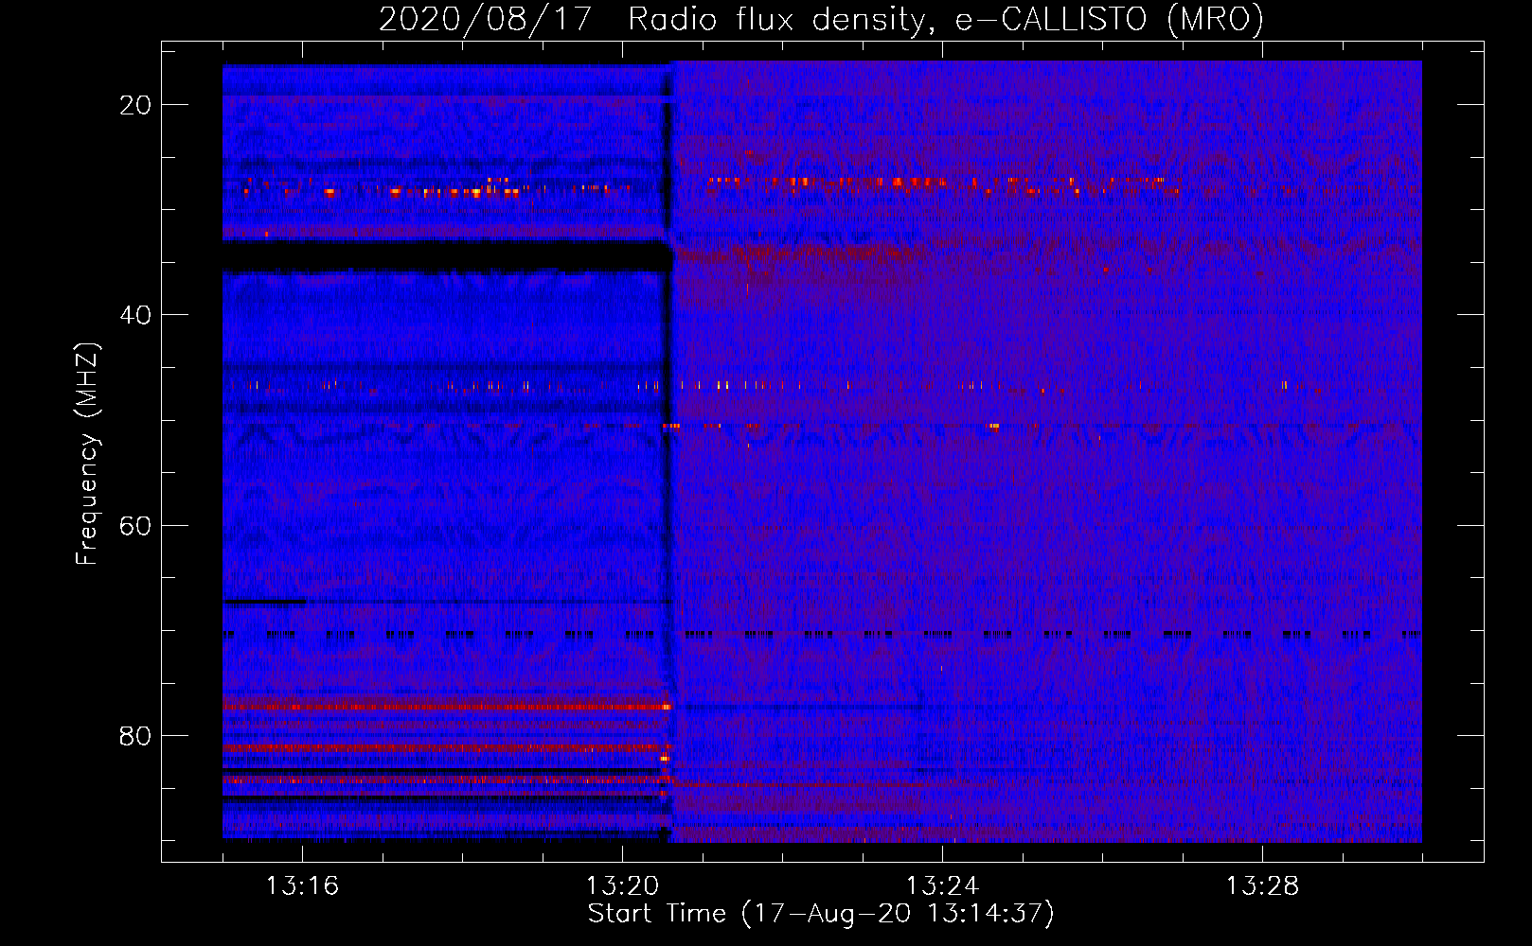Click the 13:20 time tick label
This screenshot has height=946, width=1532.
[622, 886]
